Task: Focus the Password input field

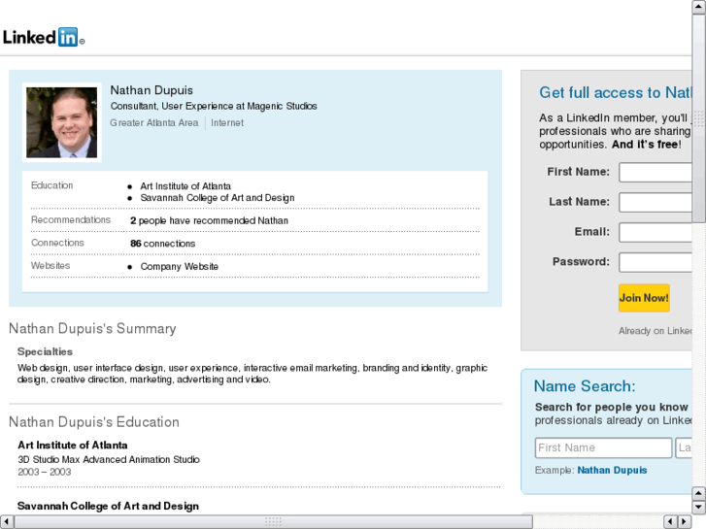Action: click(656, 262)
